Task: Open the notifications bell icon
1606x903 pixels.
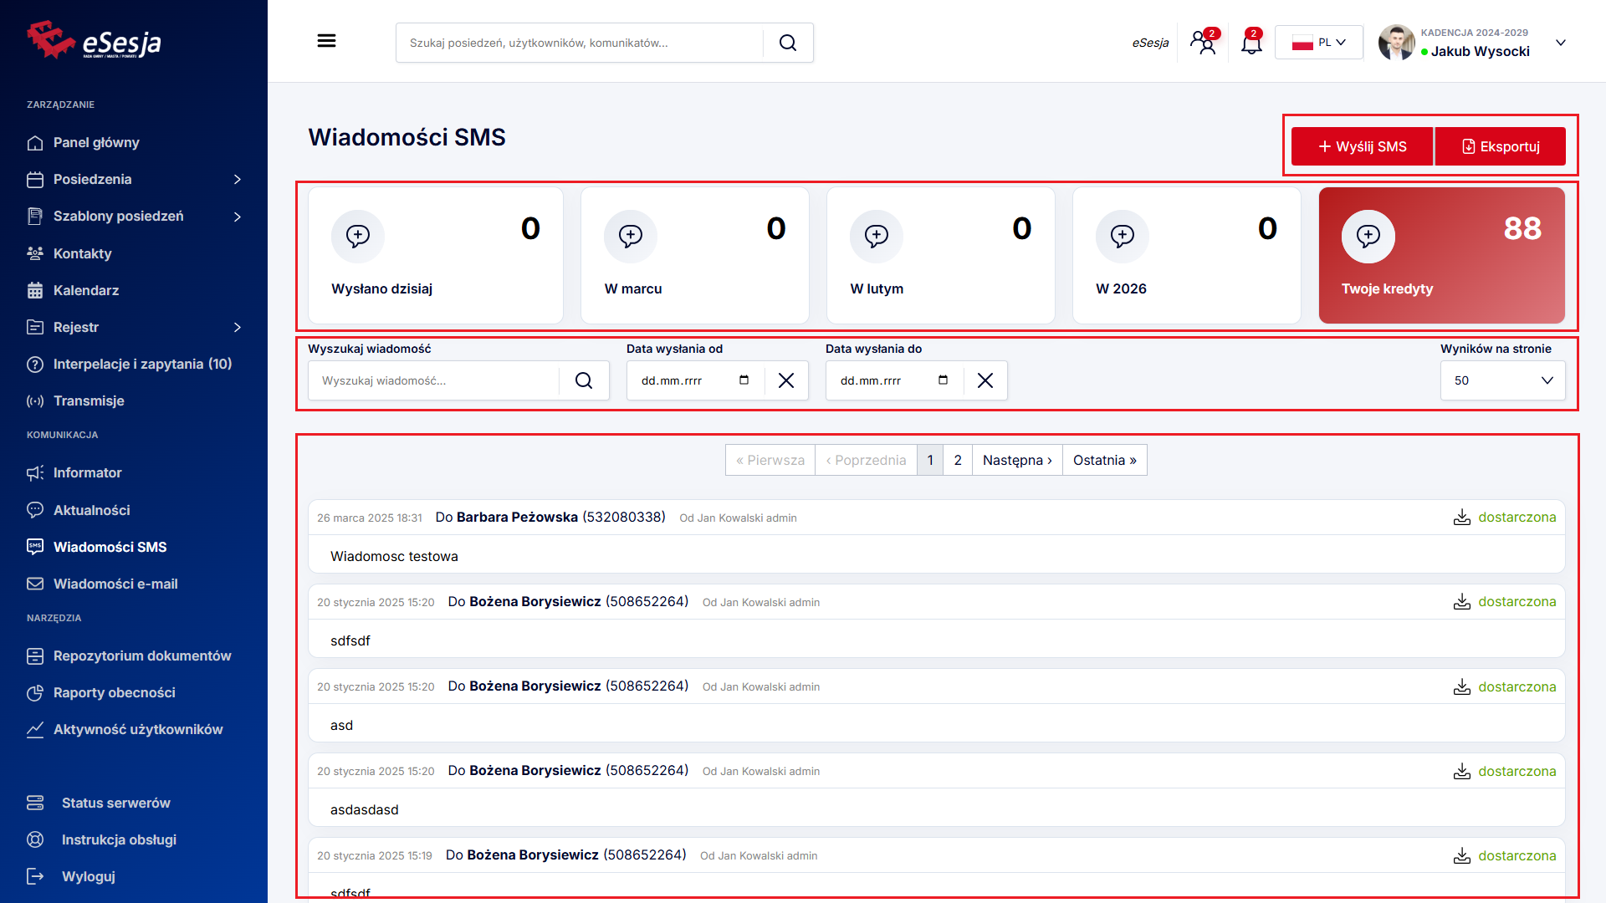Action: point(1251,43)
